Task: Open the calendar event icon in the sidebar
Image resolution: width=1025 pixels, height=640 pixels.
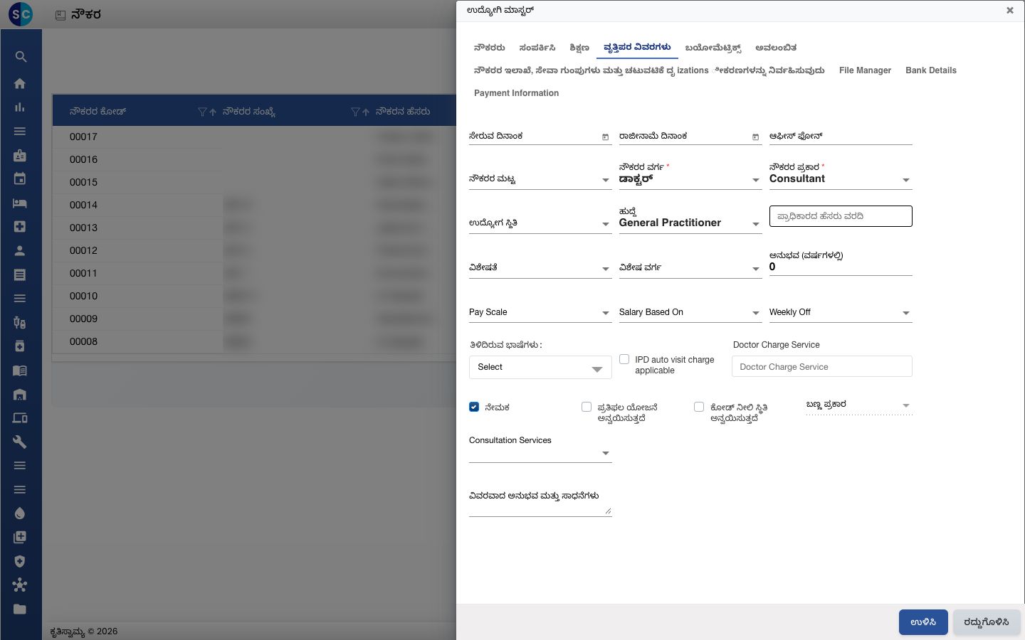Action: click(20, 179)
